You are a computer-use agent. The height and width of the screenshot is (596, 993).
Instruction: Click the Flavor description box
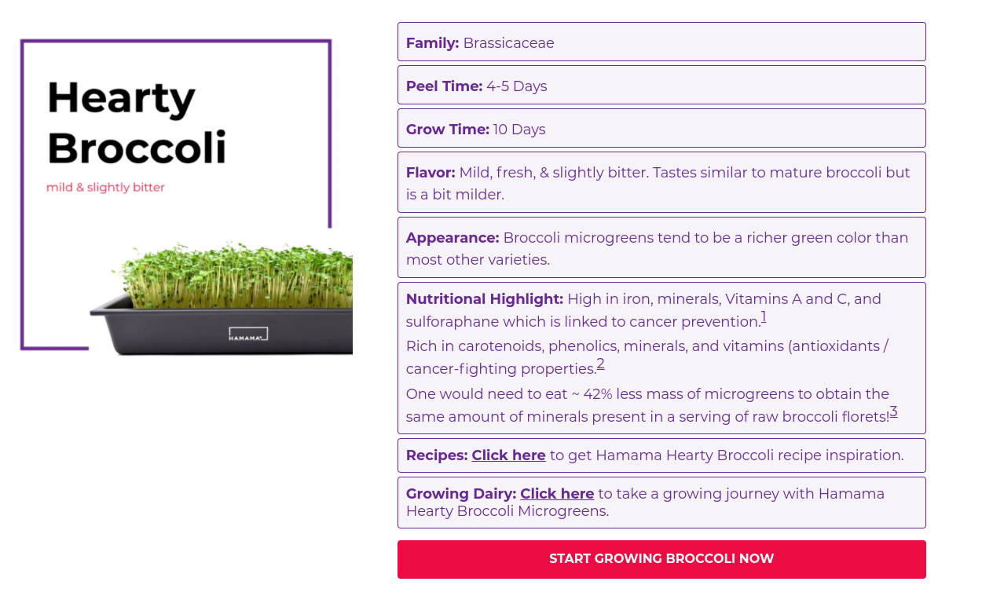pos(661,183)
